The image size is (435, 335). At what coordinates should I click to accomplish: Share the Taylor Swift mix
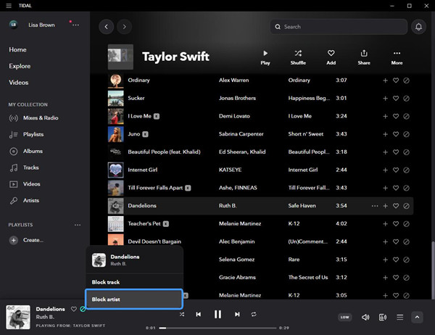tap(364, 57)
